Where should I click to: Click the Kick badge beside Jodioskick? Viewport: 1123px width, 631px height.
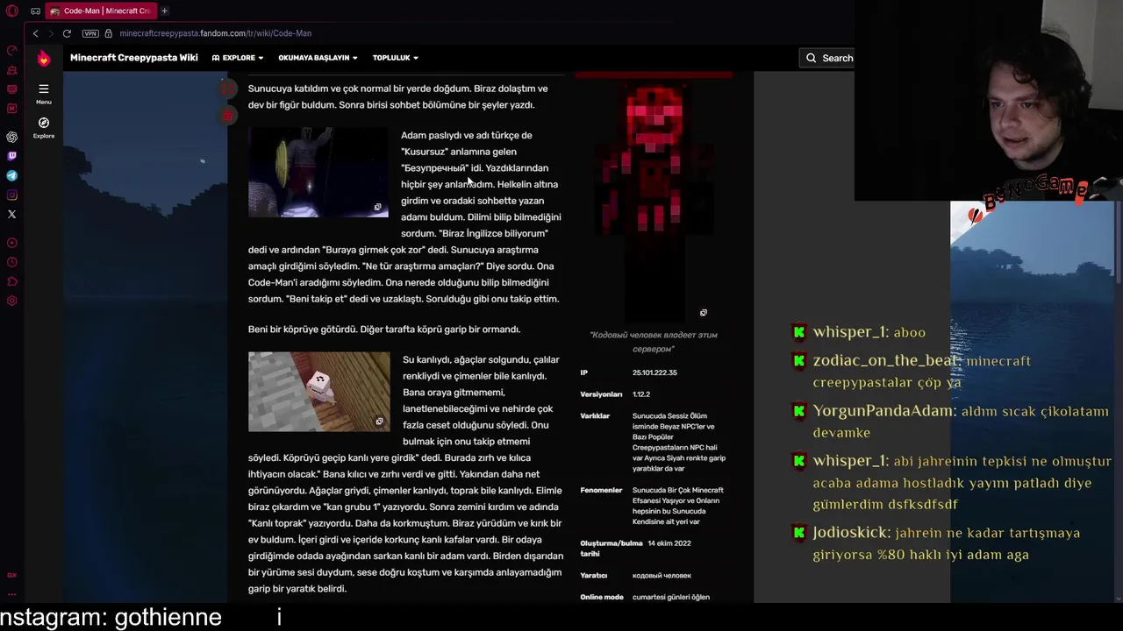coord(798,532)
